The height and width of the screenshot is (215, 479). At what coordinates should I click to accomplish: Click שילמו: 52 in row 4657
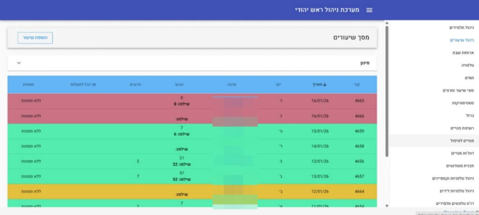click(181, 180)
